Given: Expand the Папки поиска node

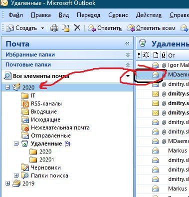Looking at the screenshot, I should 16,175.
